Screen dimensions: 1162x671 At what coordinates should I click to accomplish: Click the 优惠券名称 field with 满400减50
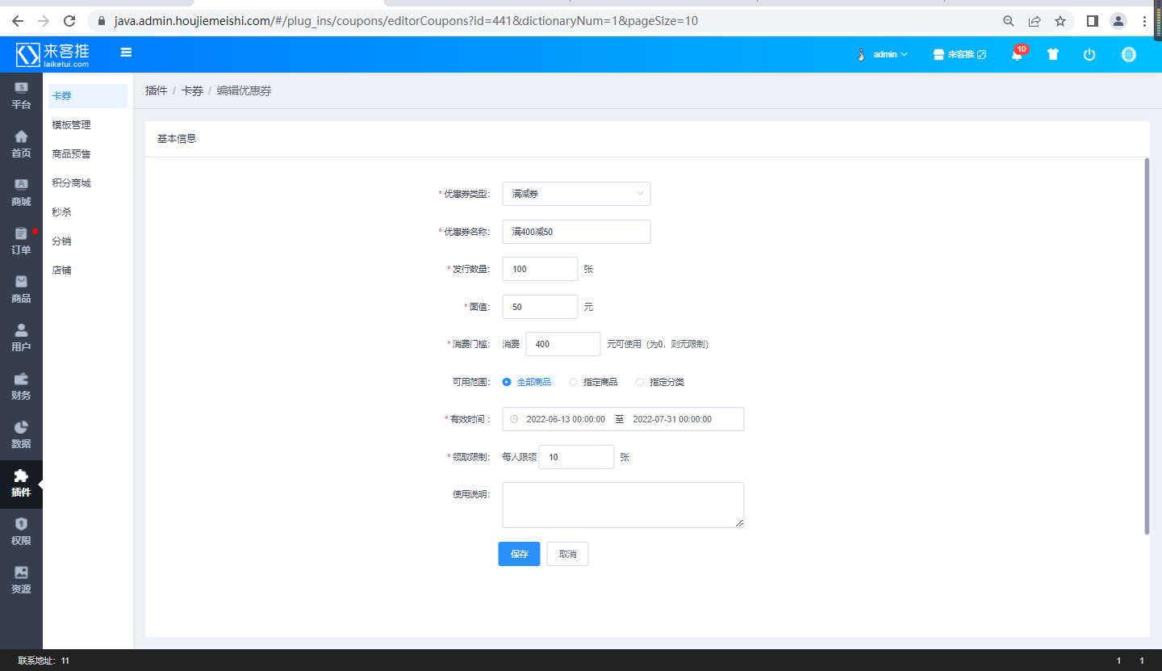(576, 232)
